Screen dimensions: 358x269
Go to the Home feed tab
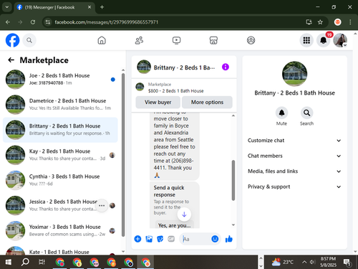click(102, 40)
